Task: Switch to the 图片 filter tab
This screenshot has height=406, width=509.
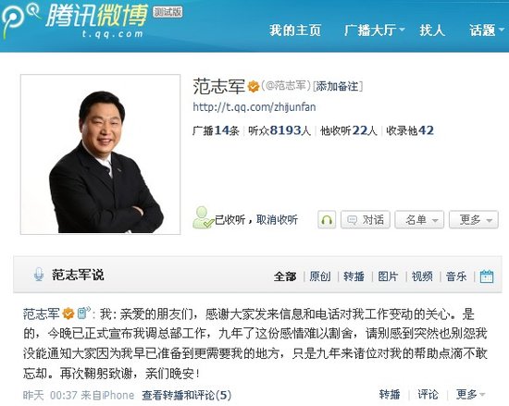Action: tap(388, 277)
